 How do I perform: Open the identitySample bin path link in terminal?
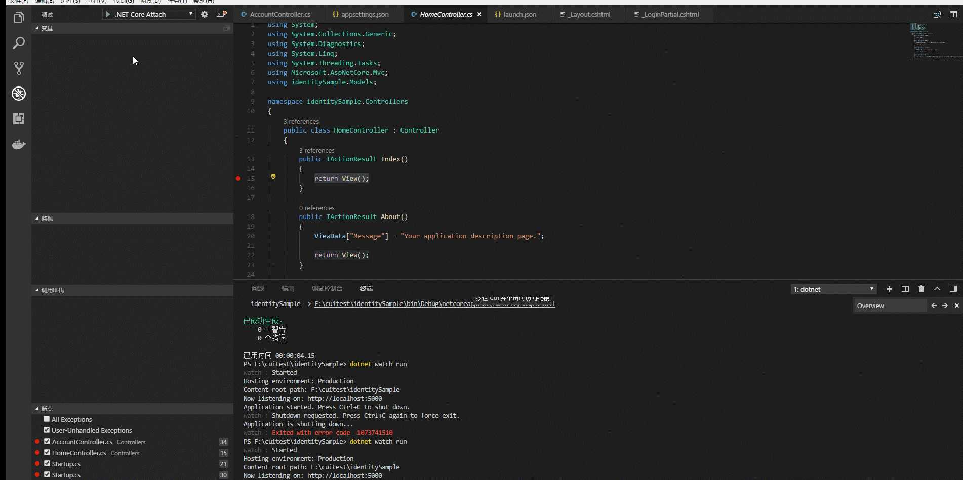(x=435, y=304)
